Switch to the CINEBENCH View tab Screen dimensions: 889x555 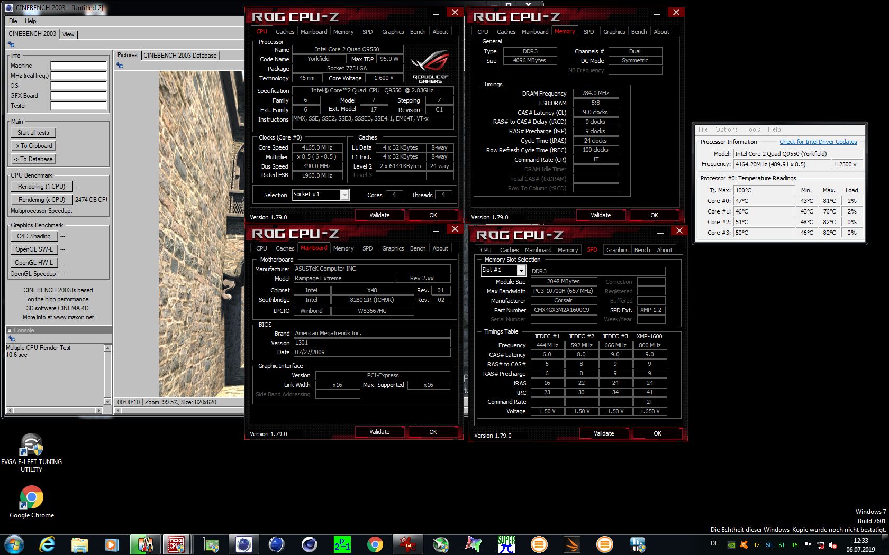click(69, 34)
